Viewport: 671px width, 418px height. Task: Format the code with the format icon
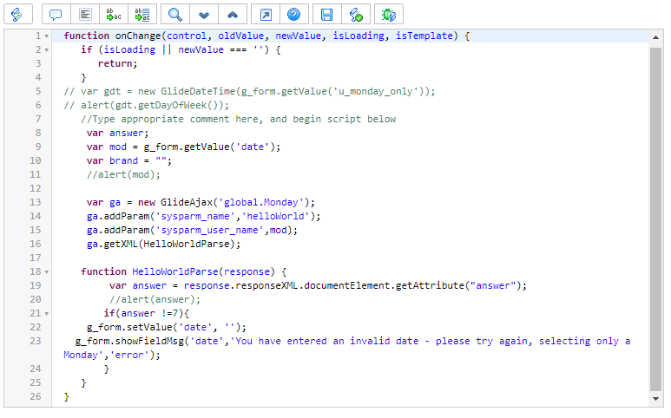[85, 15]
